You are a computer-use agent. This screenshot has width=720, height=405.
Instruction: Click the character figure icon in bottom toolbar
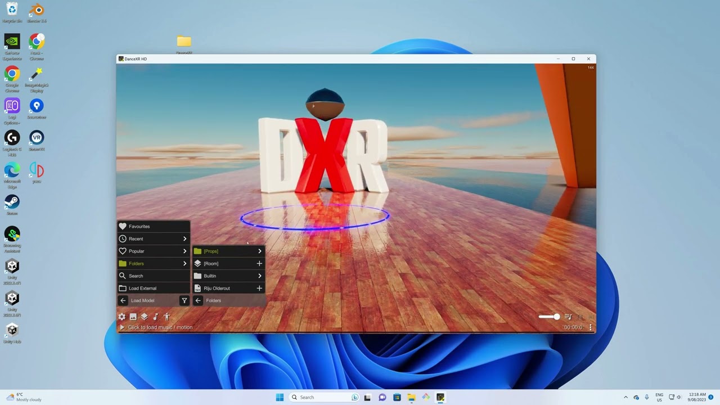tap(166, 317)
